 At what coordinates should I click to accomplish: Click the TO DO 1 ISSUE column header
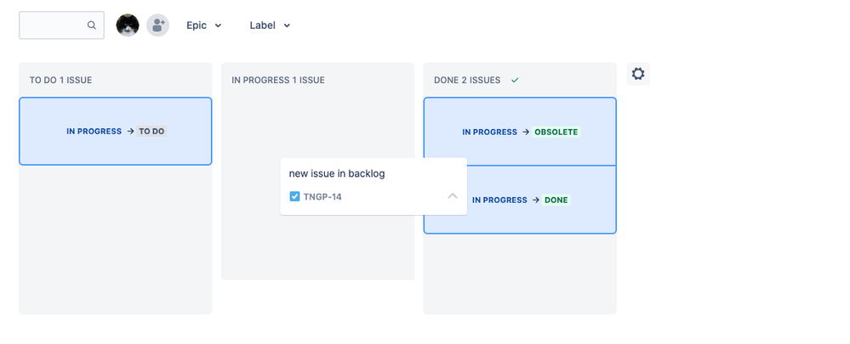click(x=60, y=80)
